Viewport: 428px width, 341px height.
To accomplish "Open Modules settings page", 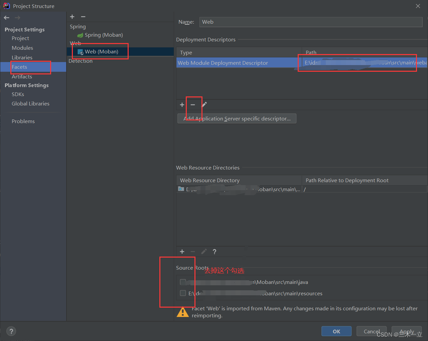I will click(22, 48).
